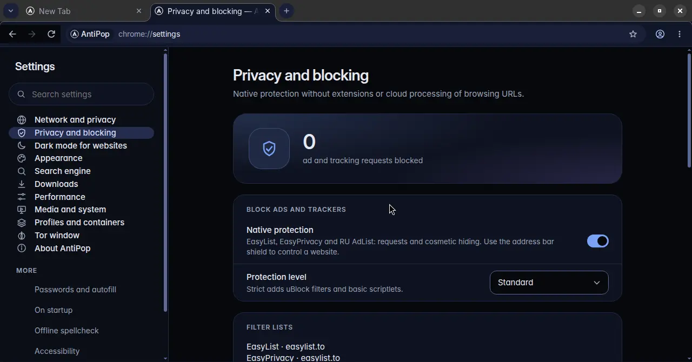Screen dimensions: 692x362
Task: Click the MORE section label in sidebar
Action: (26, 271)
